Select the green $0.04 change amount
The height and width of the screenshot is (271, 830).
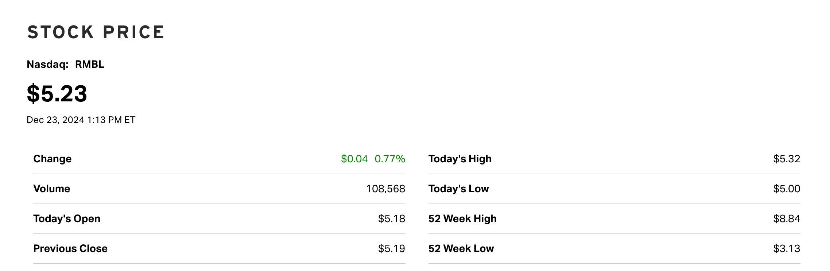click(354, 159)
